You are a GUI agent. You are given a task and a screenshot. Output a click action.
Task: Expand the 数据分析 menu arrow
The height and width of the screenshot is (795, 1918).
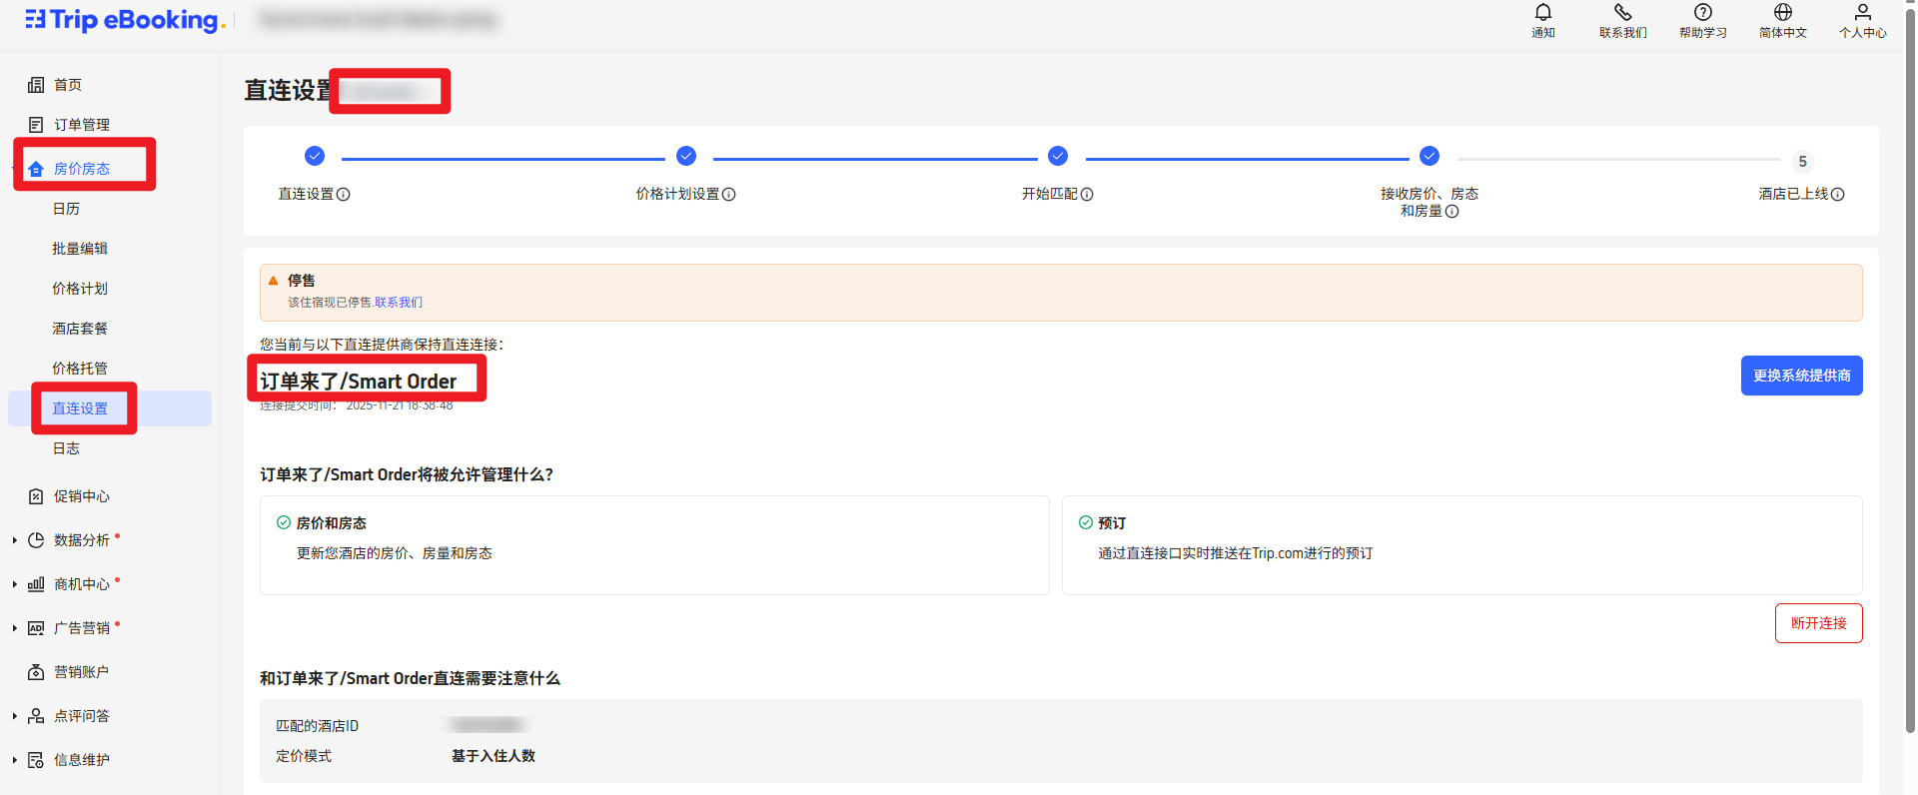click(x=15, y=540)
